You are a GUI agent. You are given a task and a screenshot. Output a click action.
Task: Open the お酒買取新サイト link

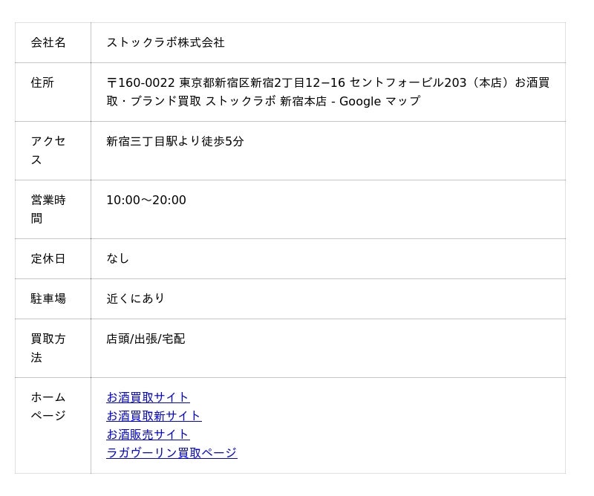(x=154, y=416)
